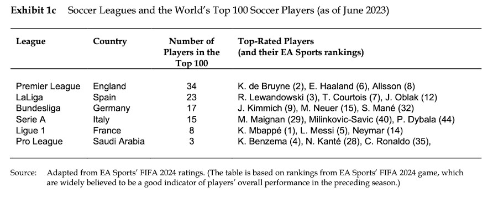The height and width of the screenshot is (204, 488).
Task: Click the R. Lewandowski (3) player entry
Action: [277, 98]
